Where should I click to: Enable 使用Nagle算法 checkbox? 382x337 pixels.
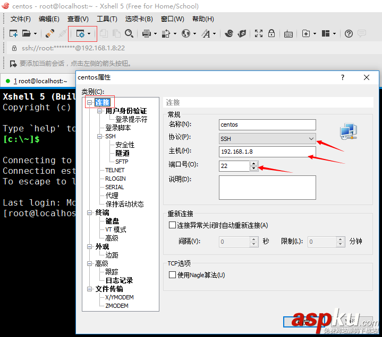click(x=172, y=275)
